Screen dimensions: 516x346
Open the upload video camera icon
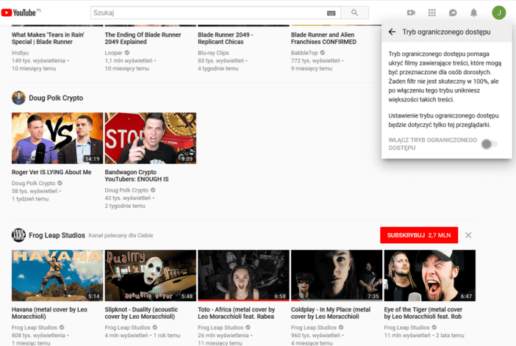coord(411,12)
